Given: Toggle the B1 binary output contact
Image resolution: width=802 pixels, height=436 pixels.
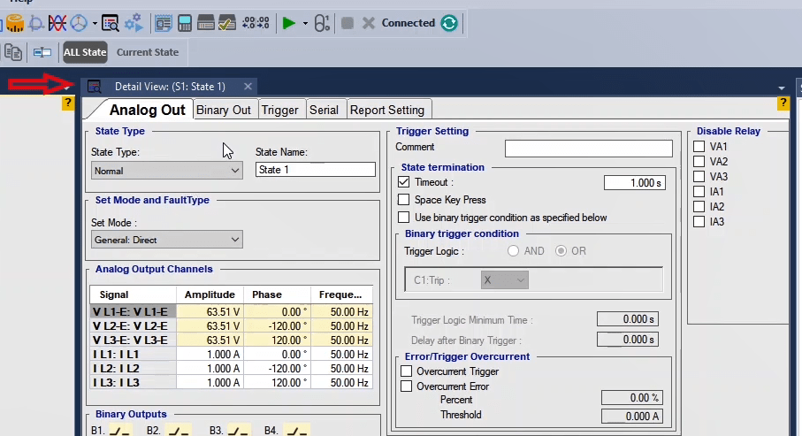Looking at the screenshot, I should point(119,431).
